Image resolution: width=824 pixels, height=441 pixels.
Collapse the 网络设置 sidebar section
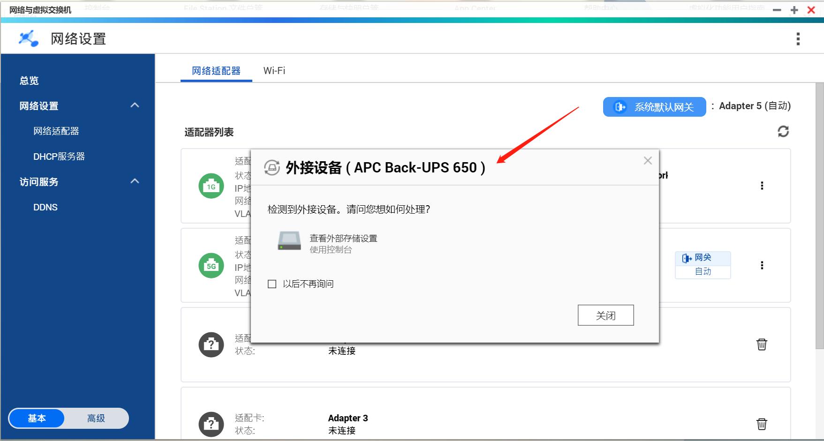click(x=135, y=105)
